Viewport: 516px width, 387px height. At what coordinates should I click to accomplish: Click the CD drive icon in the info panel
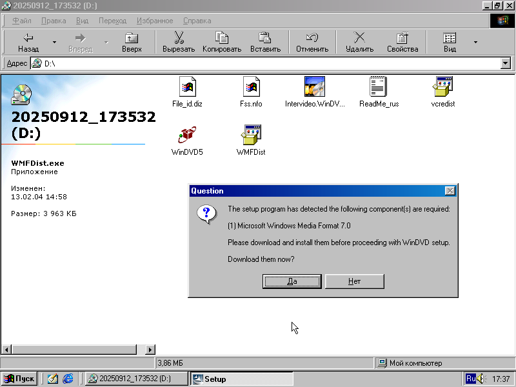(21, 95)
